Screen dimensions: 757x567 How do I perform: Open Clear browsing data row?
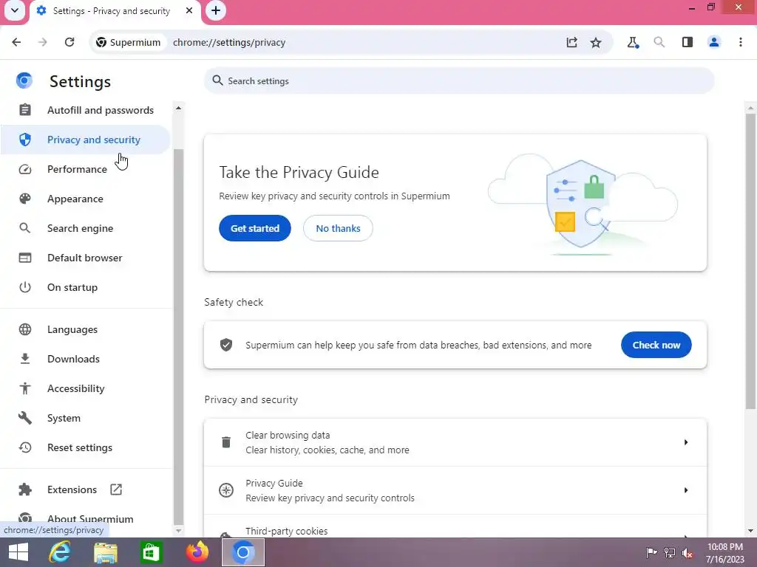click(455, 442)
